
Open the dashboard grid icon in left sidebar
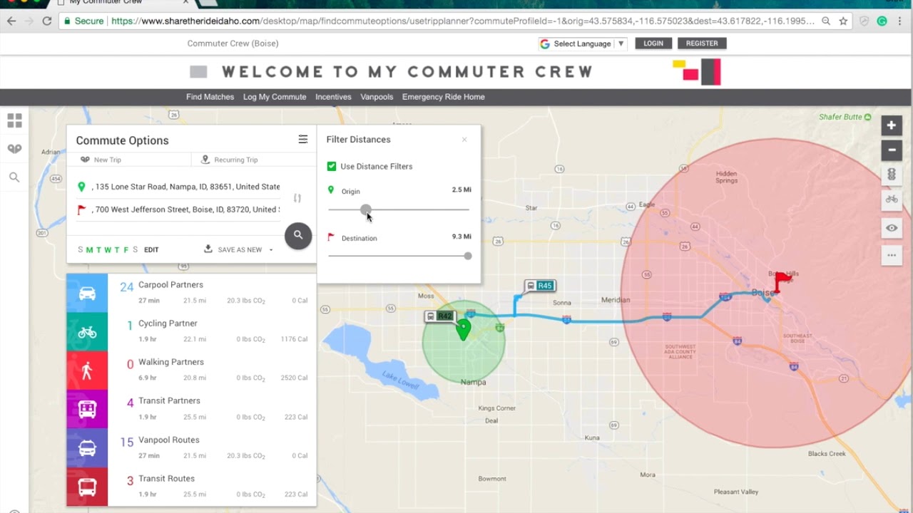[x=14, y=120]
